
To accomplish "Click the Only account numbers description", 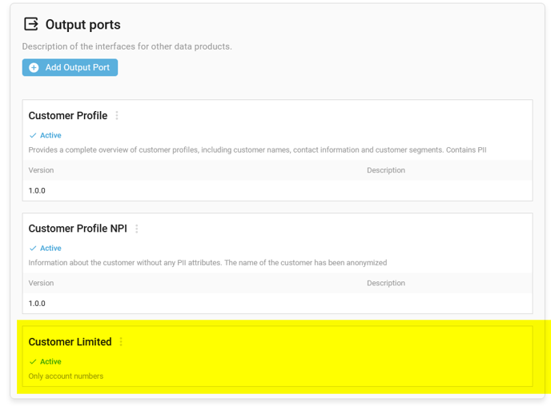I will coord(66,376).
